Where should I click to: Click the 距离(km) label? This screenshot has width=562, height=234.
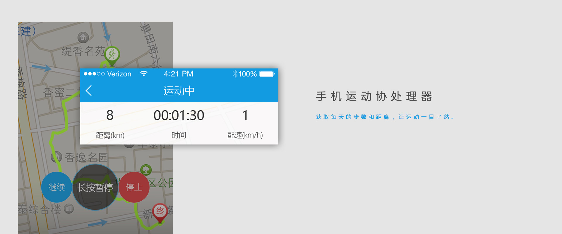110,135
